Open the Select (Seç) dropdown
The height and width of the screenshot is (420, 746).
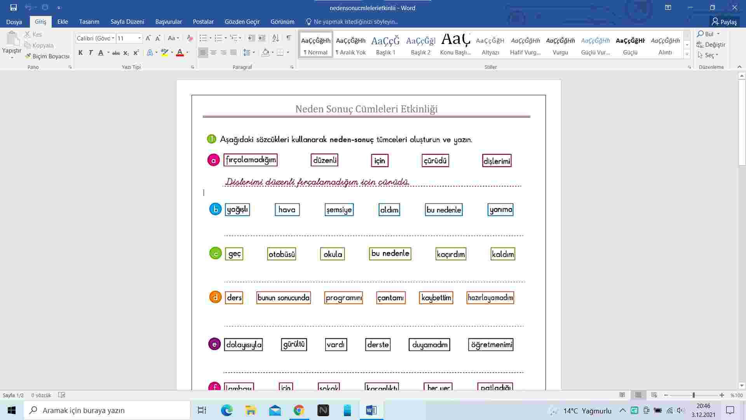[709, 55]
